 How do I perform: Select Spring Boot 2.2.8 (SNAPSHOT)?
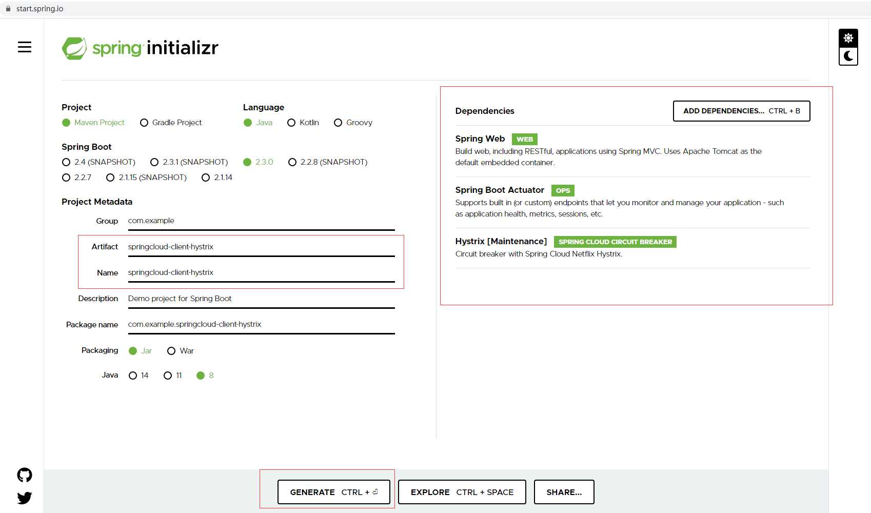pyautogui.click(x=328, y=162)
